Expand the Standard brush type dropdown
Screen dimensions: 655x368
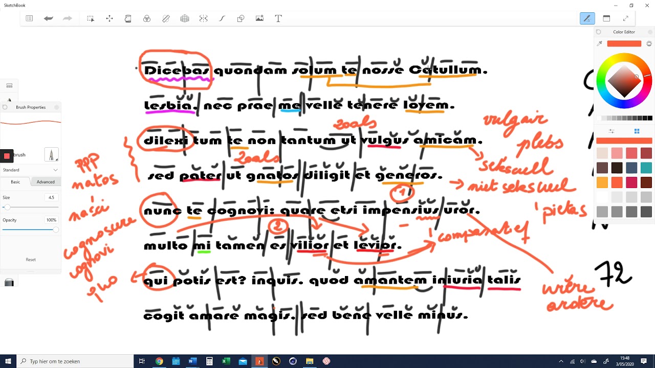(31, 170)
